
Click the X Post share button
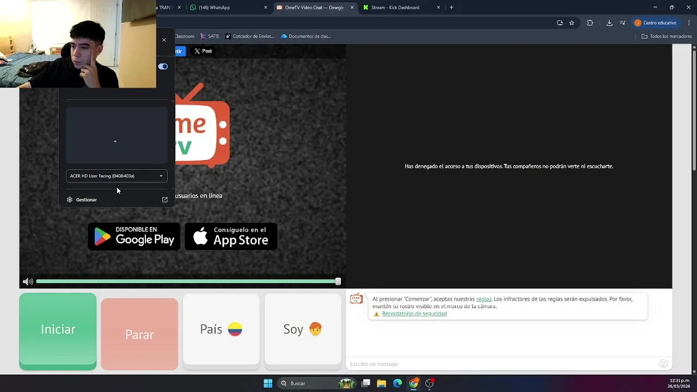point(203,51)
